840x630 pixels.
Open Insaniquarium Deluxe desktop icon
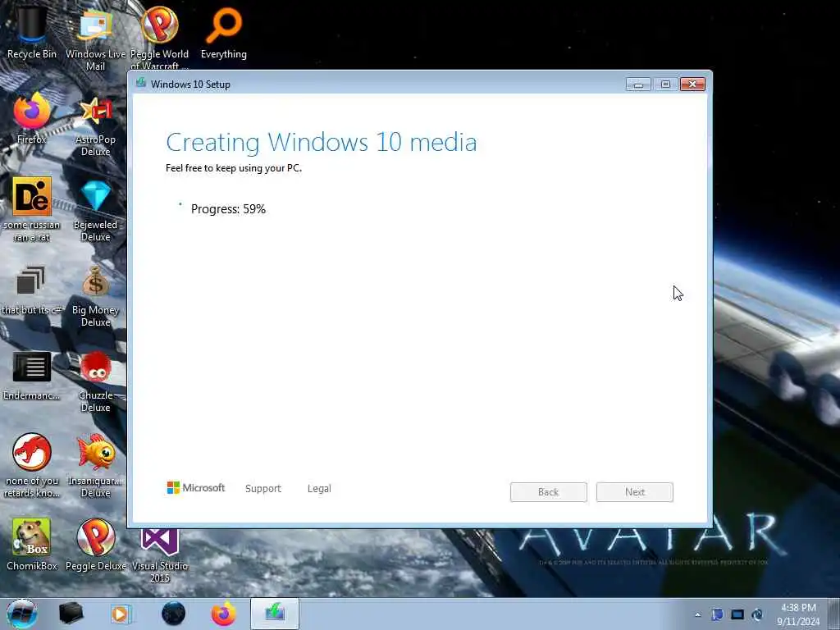(x=95, y=465)
